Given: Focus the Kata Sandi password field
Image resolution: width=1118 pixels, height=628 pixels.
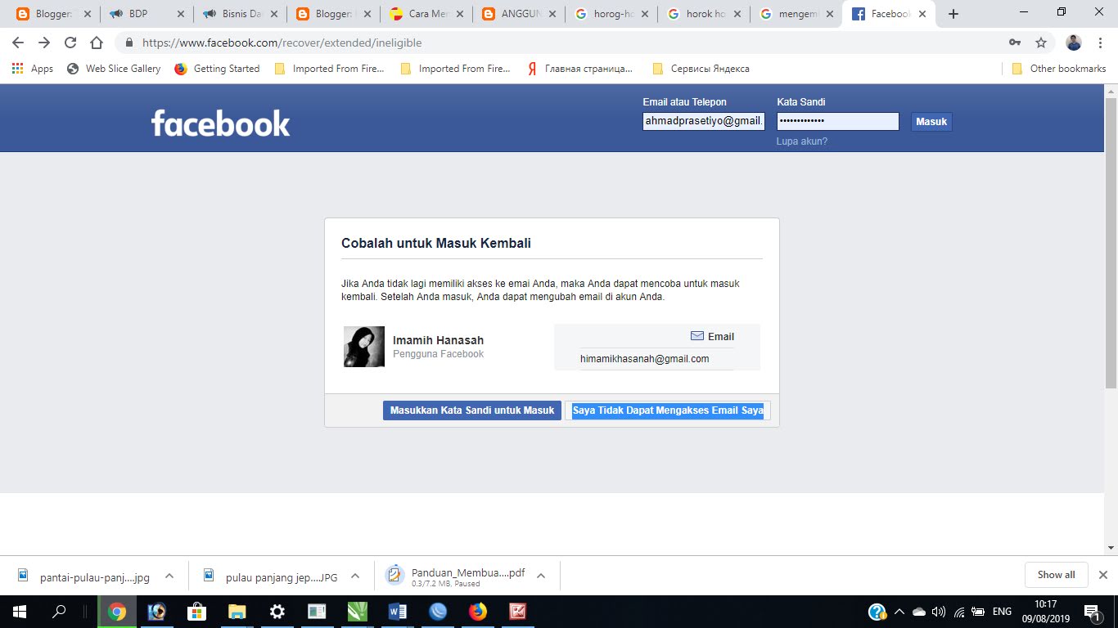Looking at the screenshot, I should coord(838,122).
